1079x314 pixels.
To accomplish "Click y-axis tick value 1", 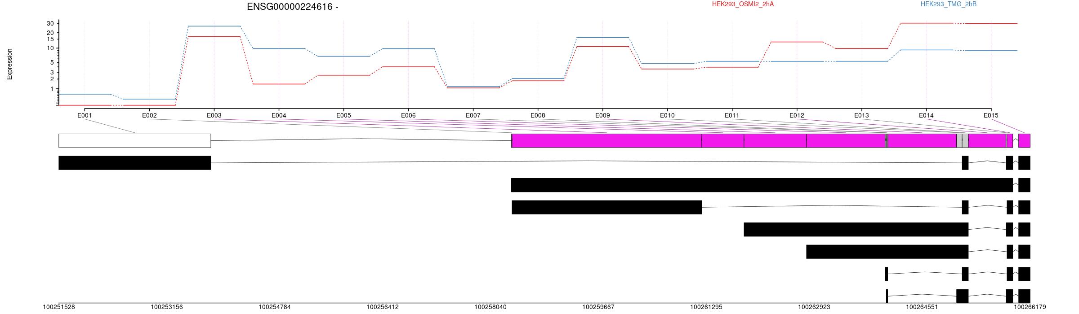I will (52, 89).
